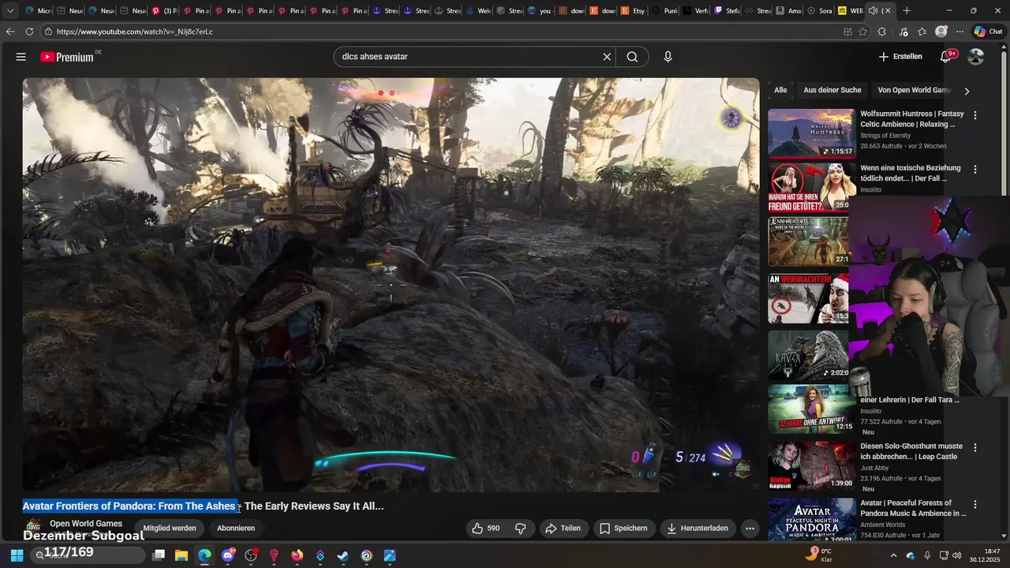Open a new browser tab
The width and height of the screenshot is (1010, 568).
(907, 11)
